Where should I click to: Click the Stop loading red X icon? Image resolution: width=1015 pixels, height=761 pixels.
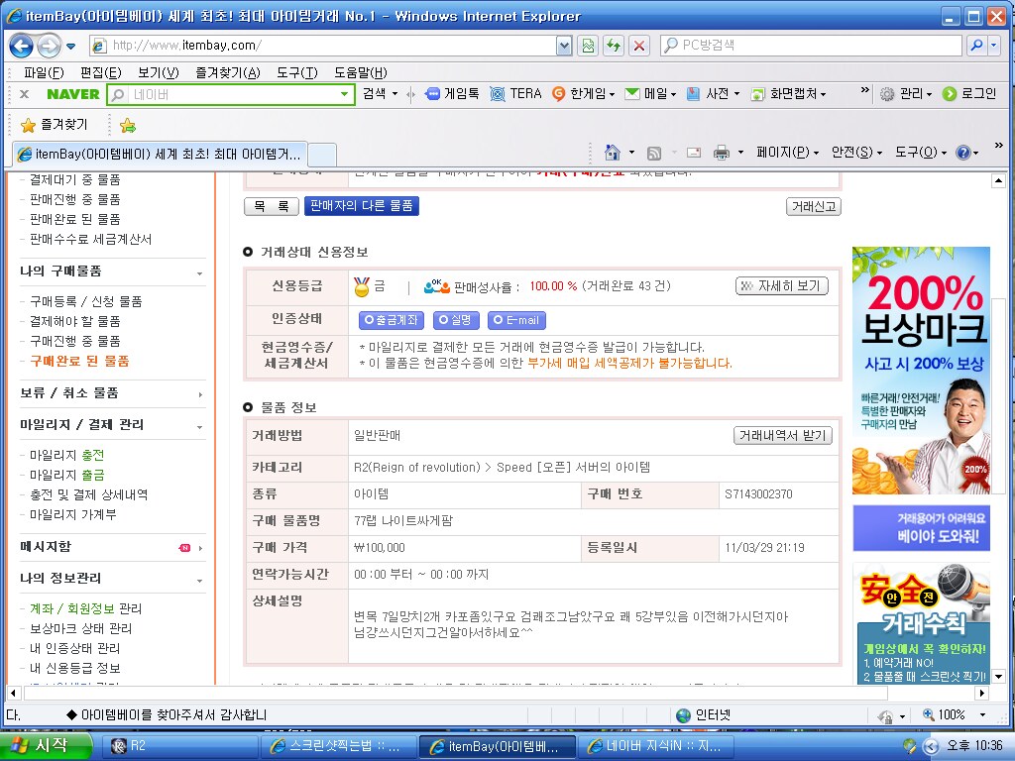639,46
